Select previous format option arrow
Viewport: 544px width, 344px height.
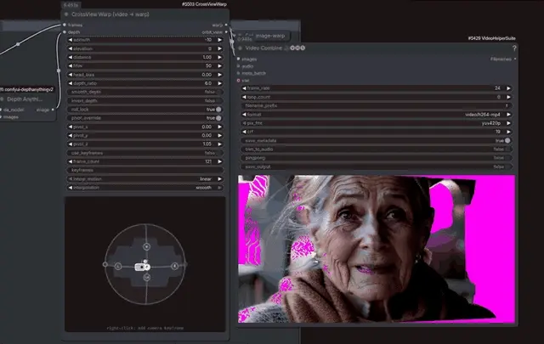pyautogui.click(x=244, y=115)
